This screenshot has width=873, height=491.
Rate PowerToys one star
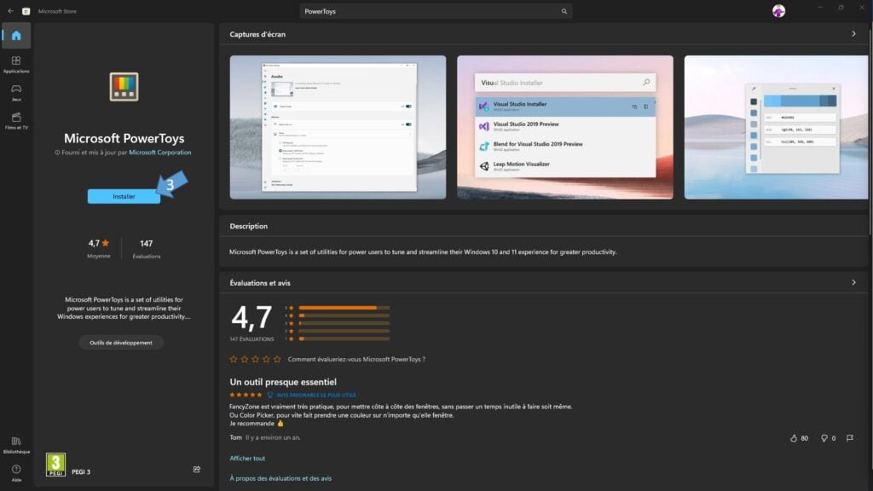coord(234,360)
